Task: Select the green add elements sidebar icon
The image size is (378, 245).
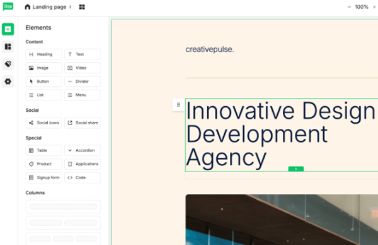Action: click(x=8, y=29)
